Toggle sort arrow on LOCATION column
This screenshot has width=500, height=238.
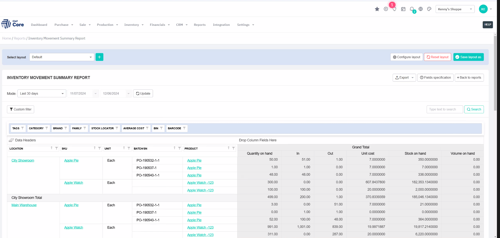51,148
